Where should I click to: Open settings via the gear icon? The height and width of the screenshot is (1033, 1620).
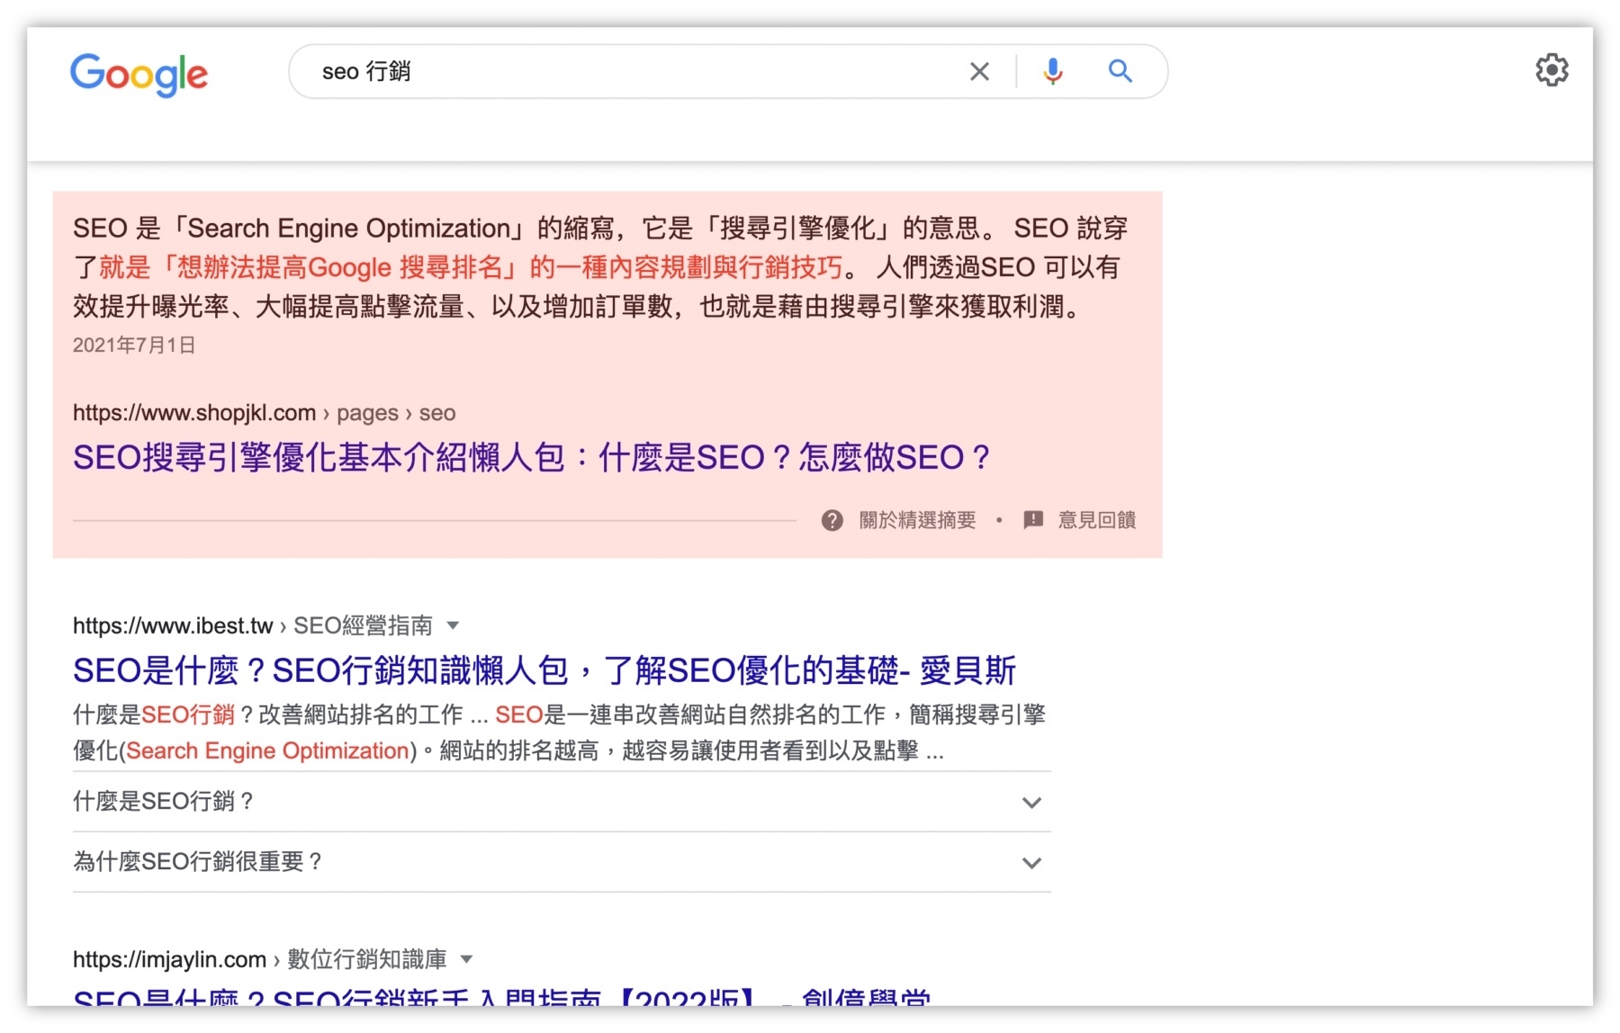(1552, 69)
